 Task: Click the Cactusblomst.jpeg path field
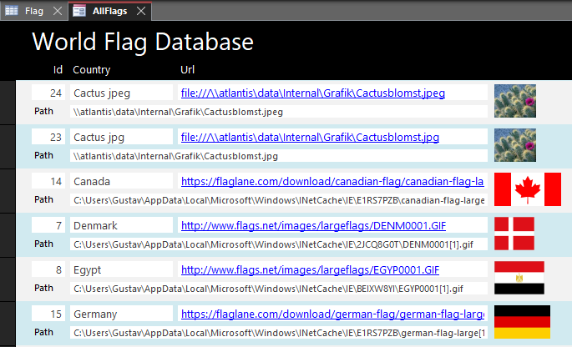279,112
